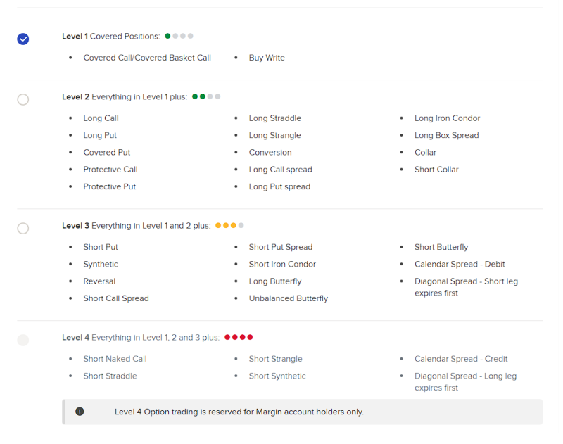
Task: Click Calendar Spread - Debit item
Action: (460, 264)
